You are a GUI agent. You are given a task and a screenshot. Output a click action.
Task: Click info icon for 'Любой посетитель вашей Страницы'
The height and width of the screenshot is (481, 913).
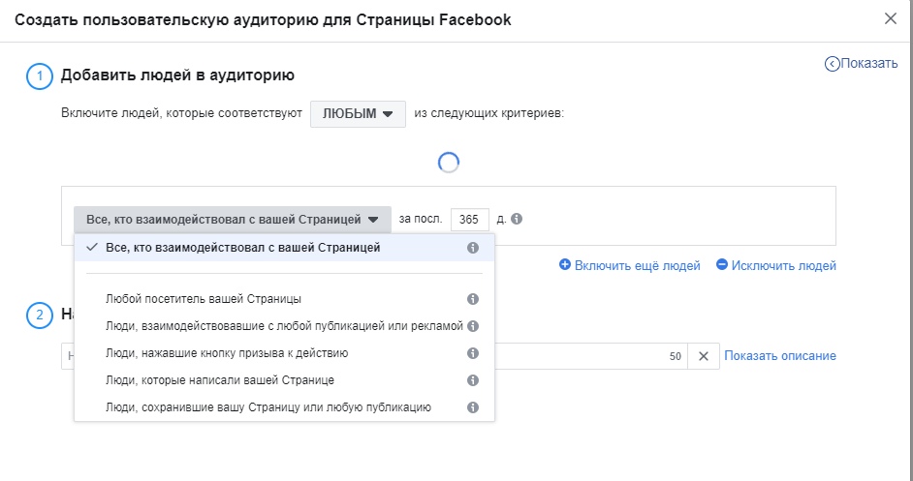(473, 299)
